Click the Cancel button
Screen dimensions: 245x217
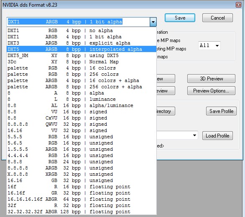pos(217,18)
